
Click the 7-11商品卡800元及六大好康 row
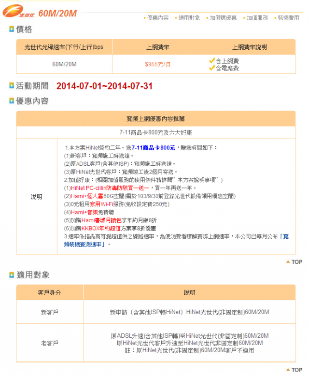[x=156, y=132]
